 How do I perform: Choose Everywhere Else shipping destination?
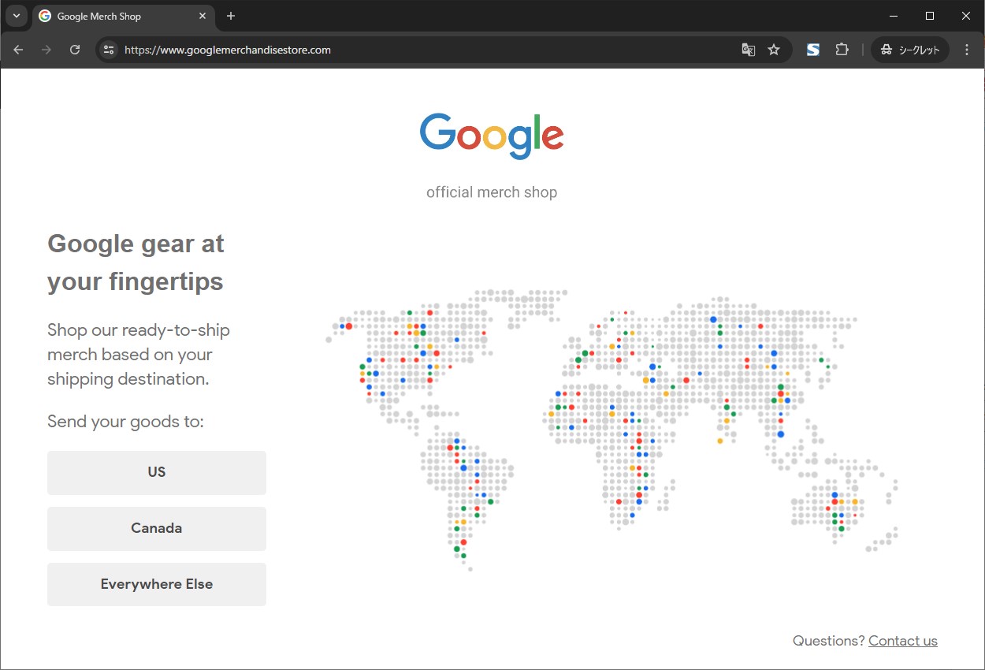pos(157,585)
